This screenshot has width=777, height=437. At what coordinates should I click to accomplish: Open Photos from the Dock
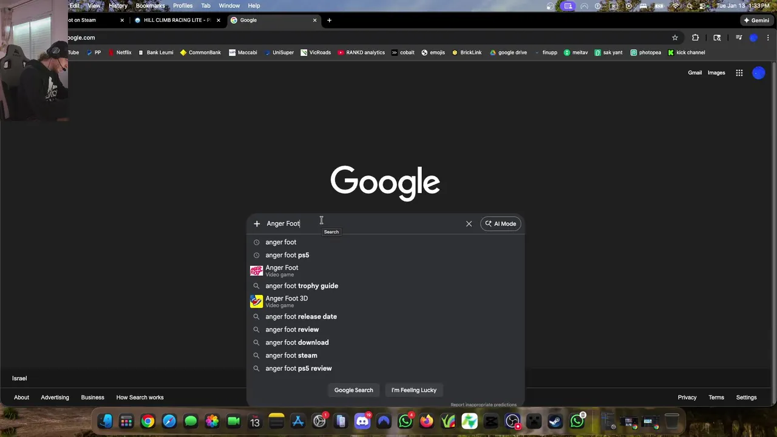(x=212, y=421)
